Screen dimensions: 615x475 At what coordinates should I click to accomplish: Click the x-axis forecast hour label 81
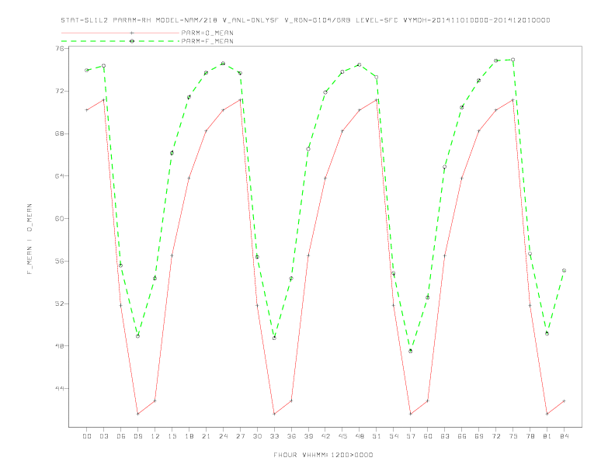[x=547, y=436]
